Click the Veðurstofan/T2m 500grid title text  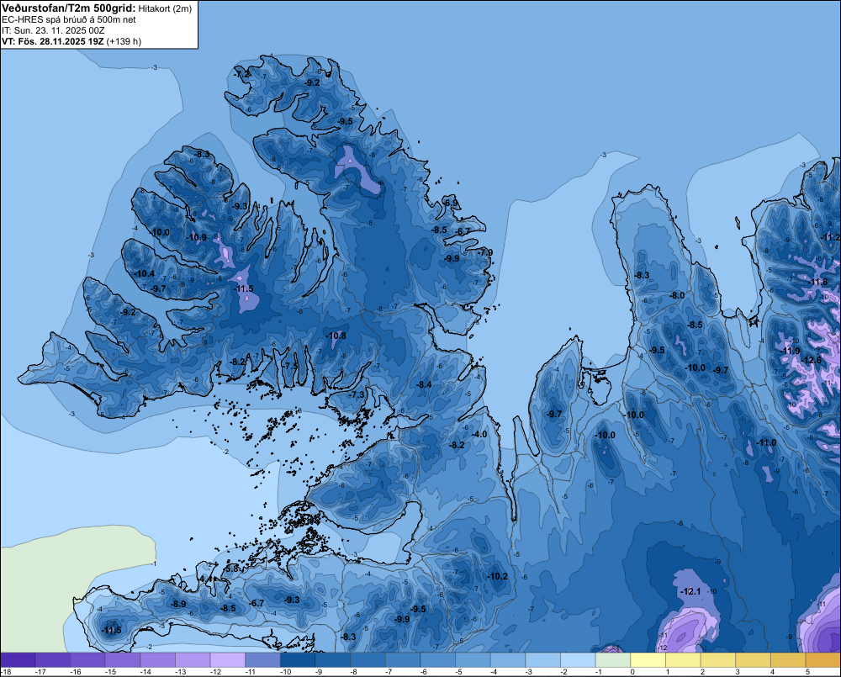pos(68,8)
